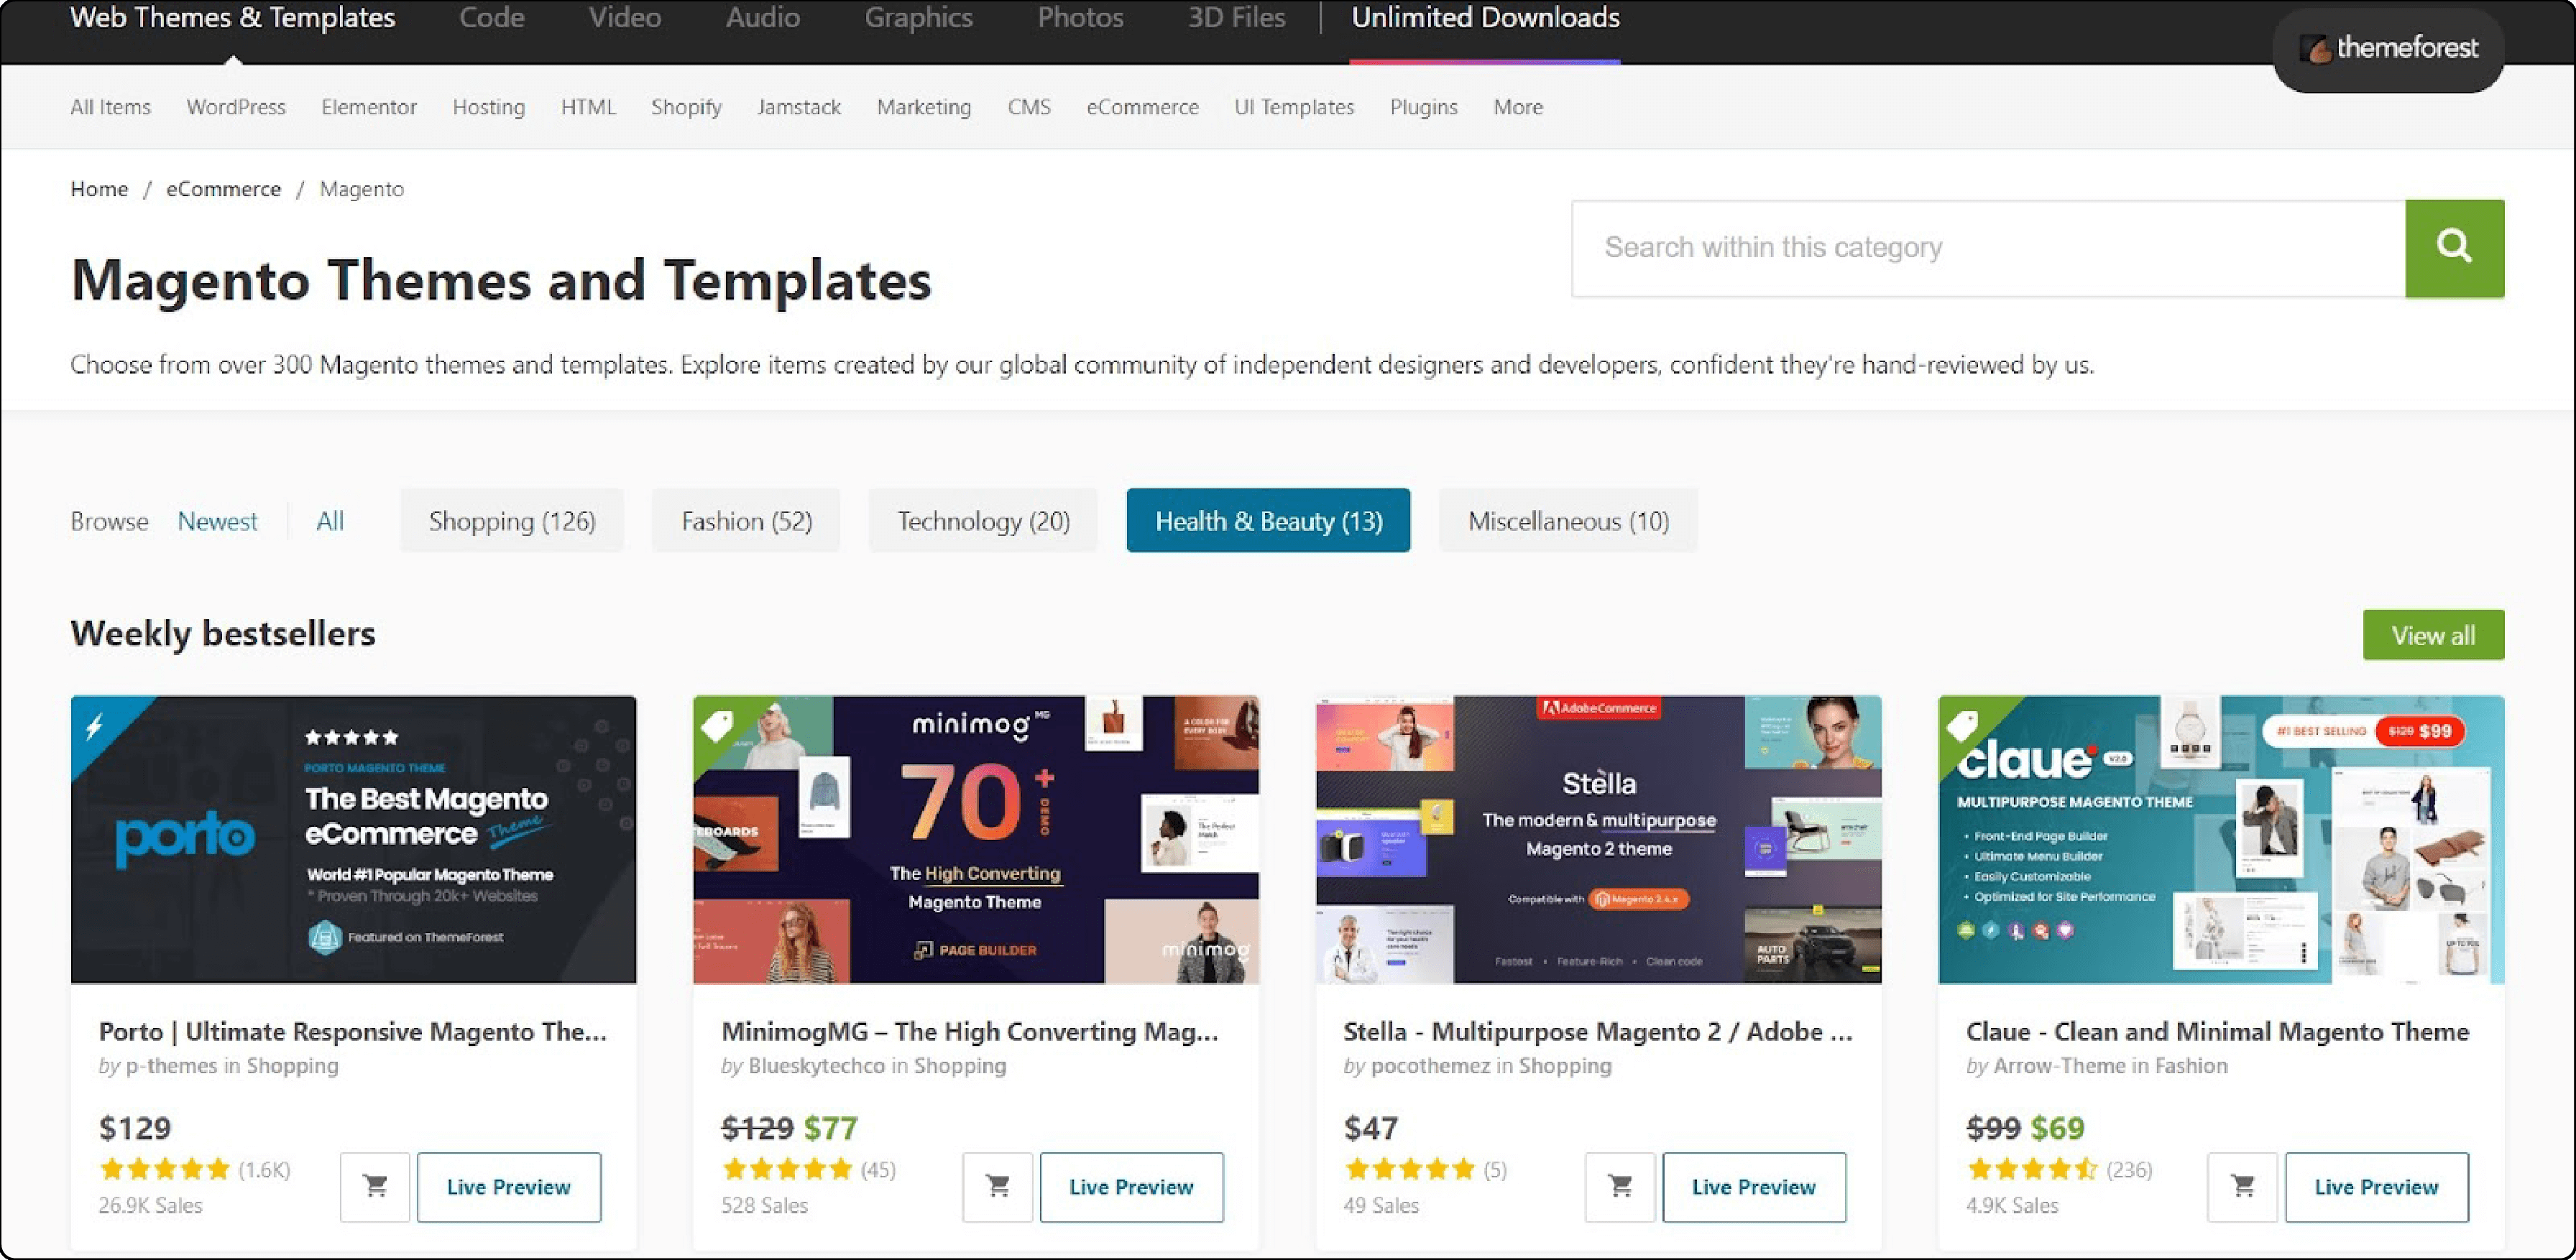Live Preview the Porto theme
Viewport: 2576px width, 1260px height.
509,1186
